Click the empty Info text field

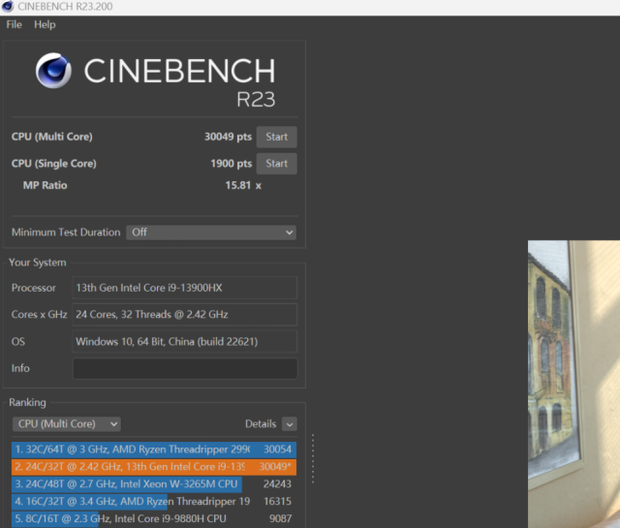pos(185,369)
